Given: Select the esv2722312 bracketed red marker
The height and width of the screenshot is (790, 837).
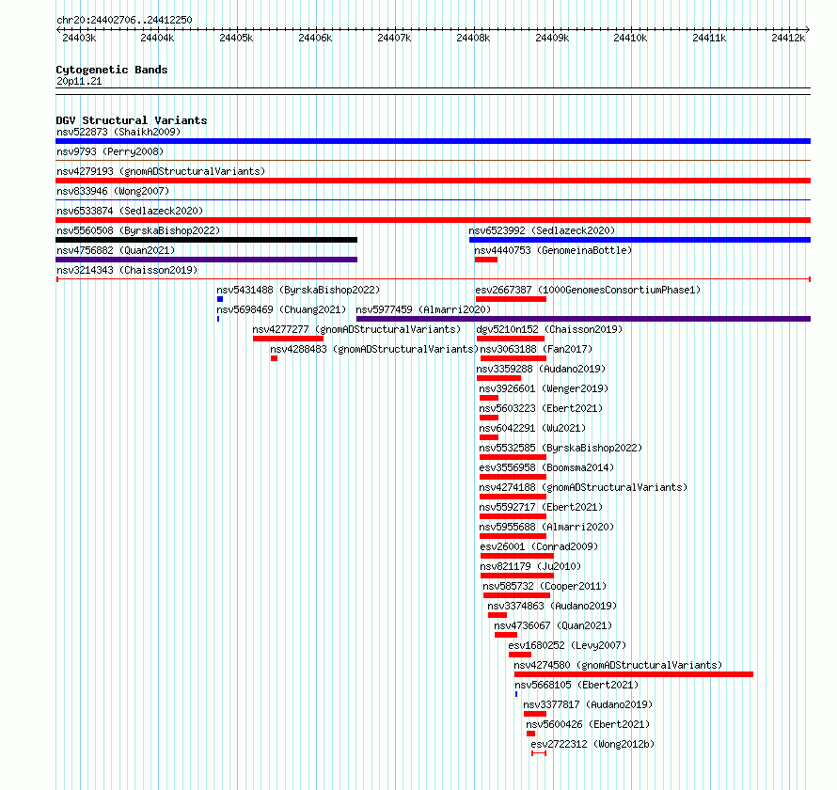Looking at the screenshot, I should 539,753.
